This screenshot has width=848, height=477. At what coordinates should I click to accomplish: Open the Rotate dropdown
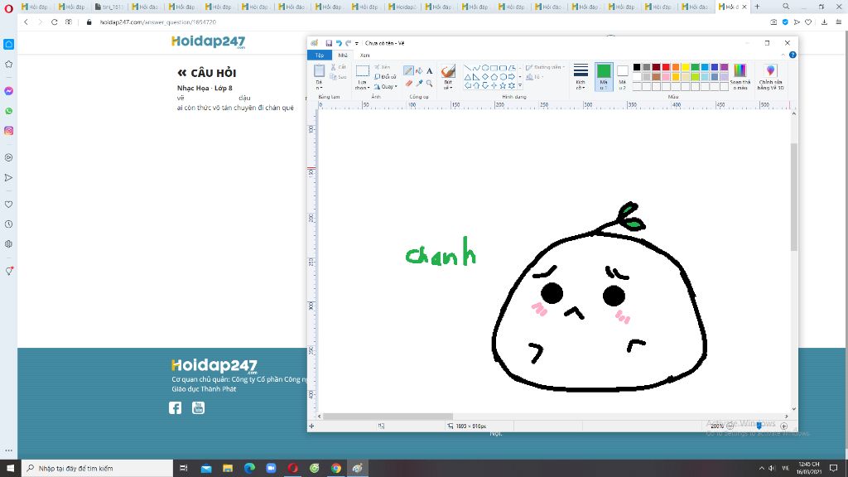coord(386,86)
